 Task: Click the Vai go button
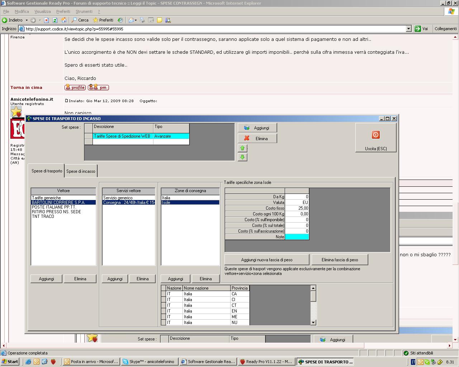click(x=422, y=29)
